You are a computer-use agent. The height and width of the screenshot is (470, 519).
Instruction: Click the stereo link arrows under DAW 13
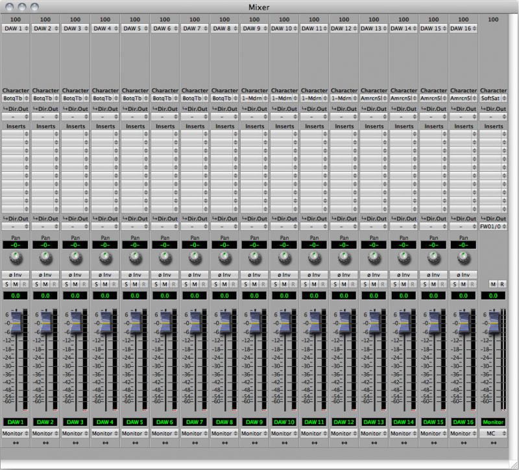[x=374, y=443]
